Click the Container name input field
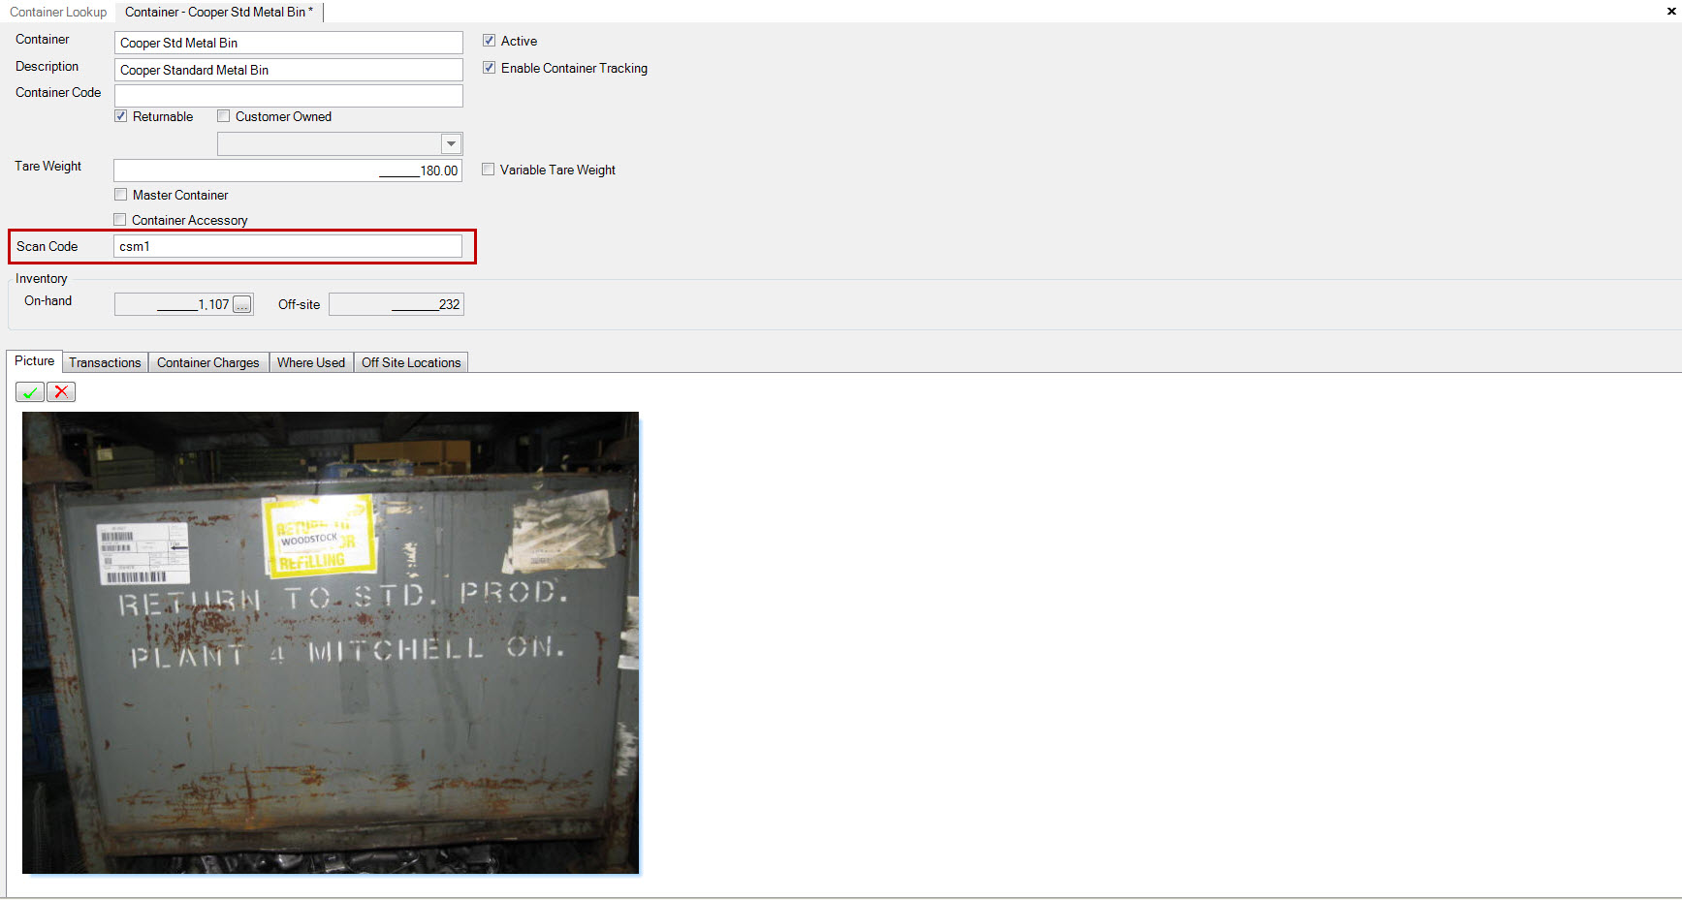The width and height of the screenshot is (1682, 900). pos(289,43)
